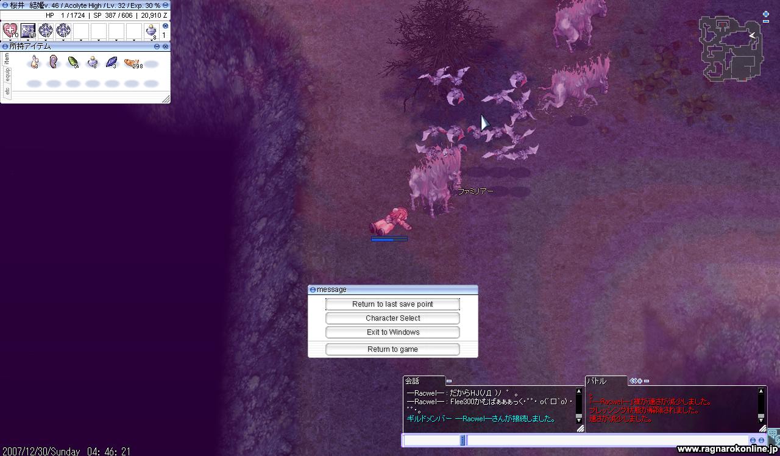Open dropdown under the second hotkey slot
This screenshot has width=780, height=456.
pyautogui.click(x=28, y=41)
